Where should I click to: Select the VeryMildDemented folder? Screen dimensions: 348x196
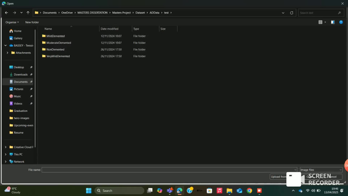click(x=58, y=56)
